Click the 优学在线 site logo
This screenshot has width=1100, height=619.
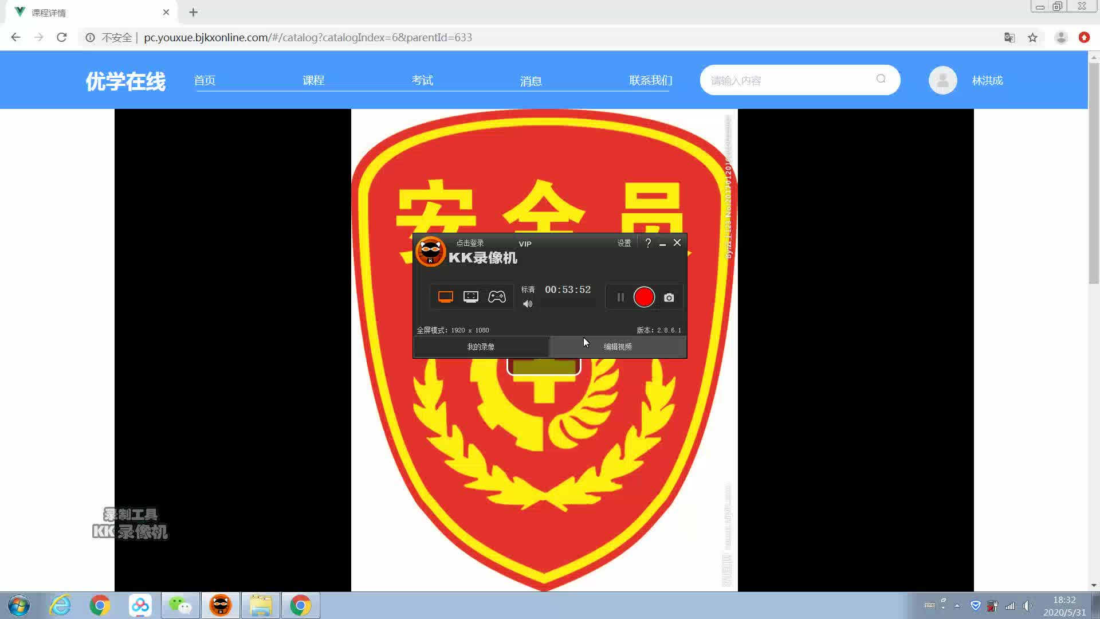pyautogui.click(x=125, y=81)
